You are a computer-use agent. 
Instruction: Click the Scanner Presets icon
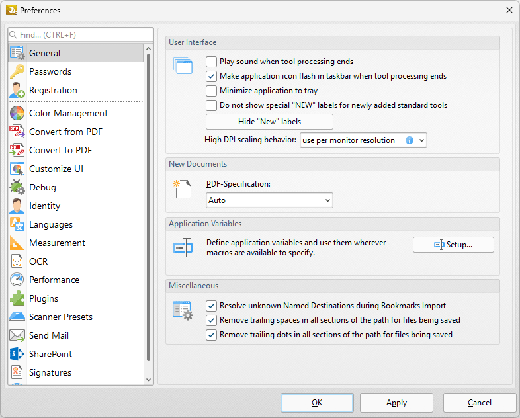[x=17, y=317]
